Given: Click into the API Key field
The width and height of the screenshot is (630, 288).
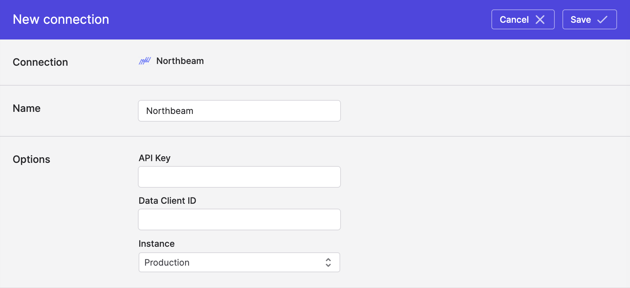Looking at the screenshot, I should (239, 177).
